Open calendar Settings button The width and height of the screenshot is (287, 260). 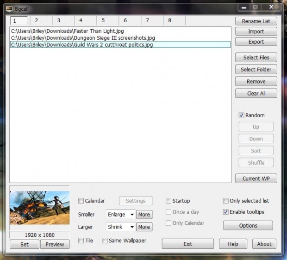pyautogui.click(x=136, y=201)
